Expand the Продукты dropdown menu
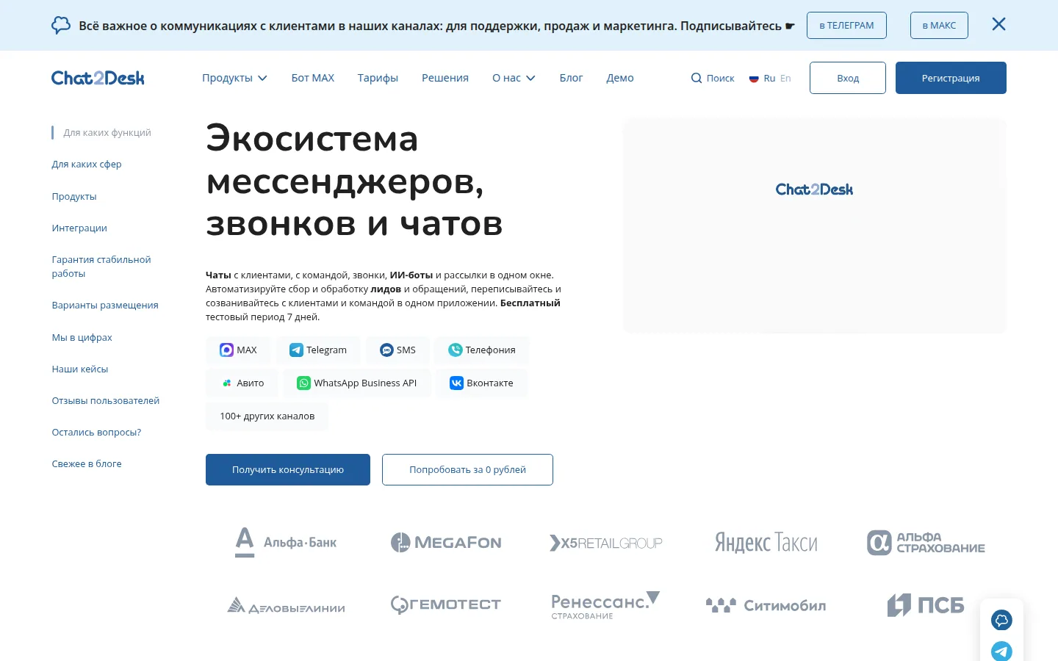 point(234,78)
